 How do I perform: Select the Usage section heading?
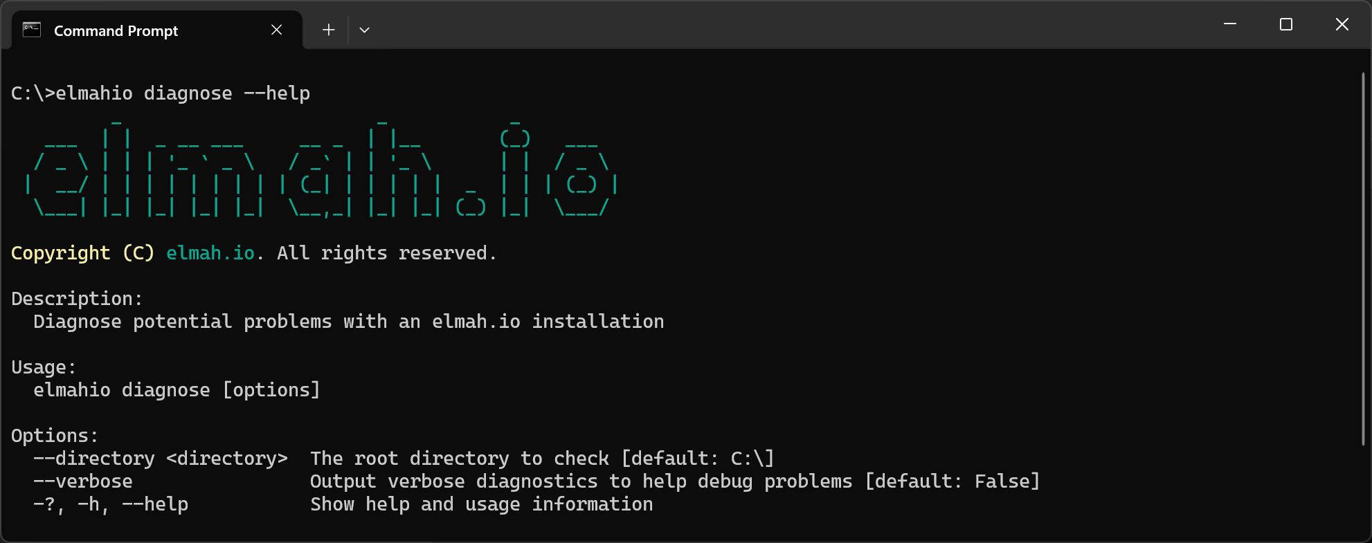tap(43, 367)
